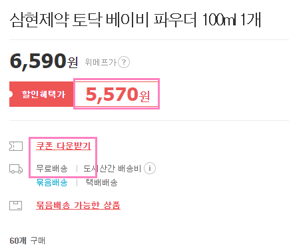Click the original price 6,590원

coord(44,61)
